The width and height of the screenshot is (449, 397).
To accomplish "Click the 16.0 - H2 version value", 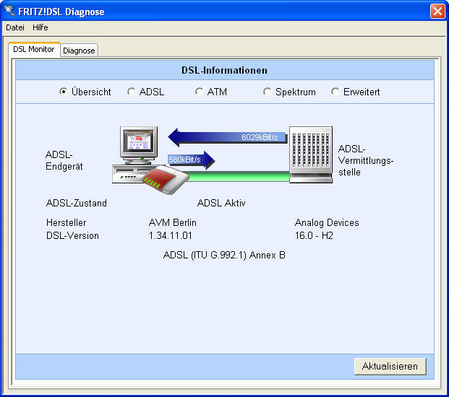I will click(314, 236).
